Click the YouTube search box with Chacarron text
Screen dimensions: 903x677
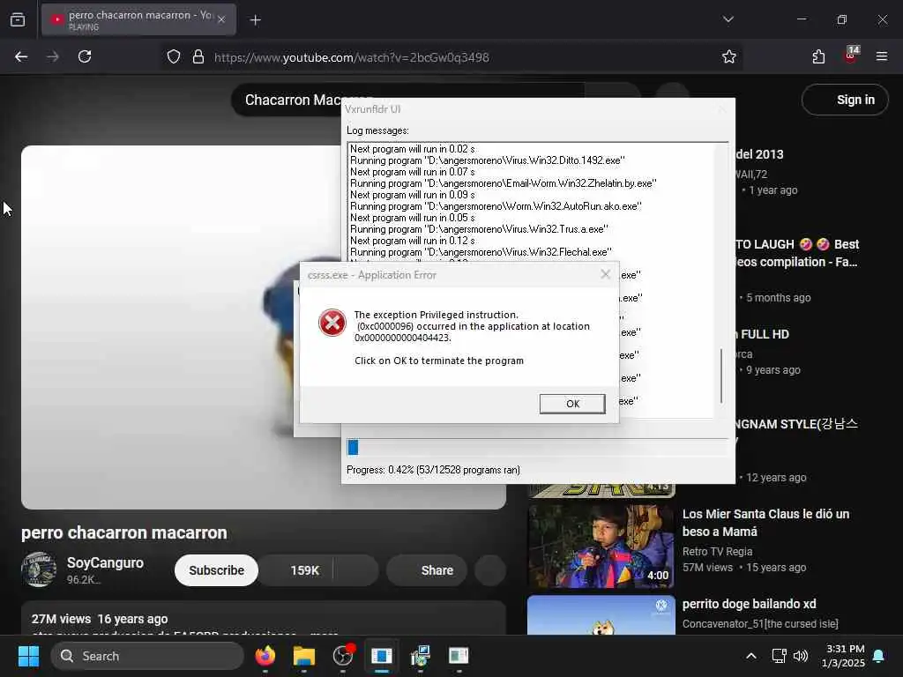click(407, 100)
